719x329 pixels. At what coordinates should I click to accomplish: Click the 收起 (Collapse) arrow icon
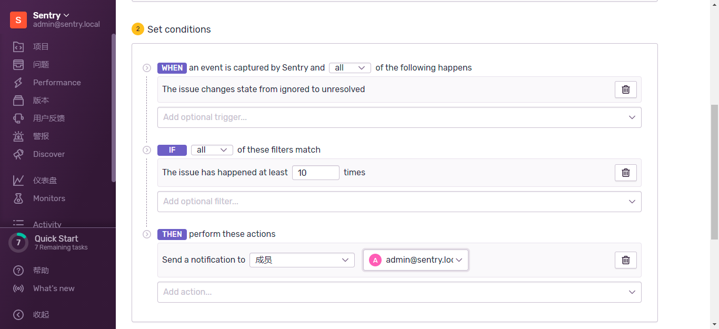[18, 315]
